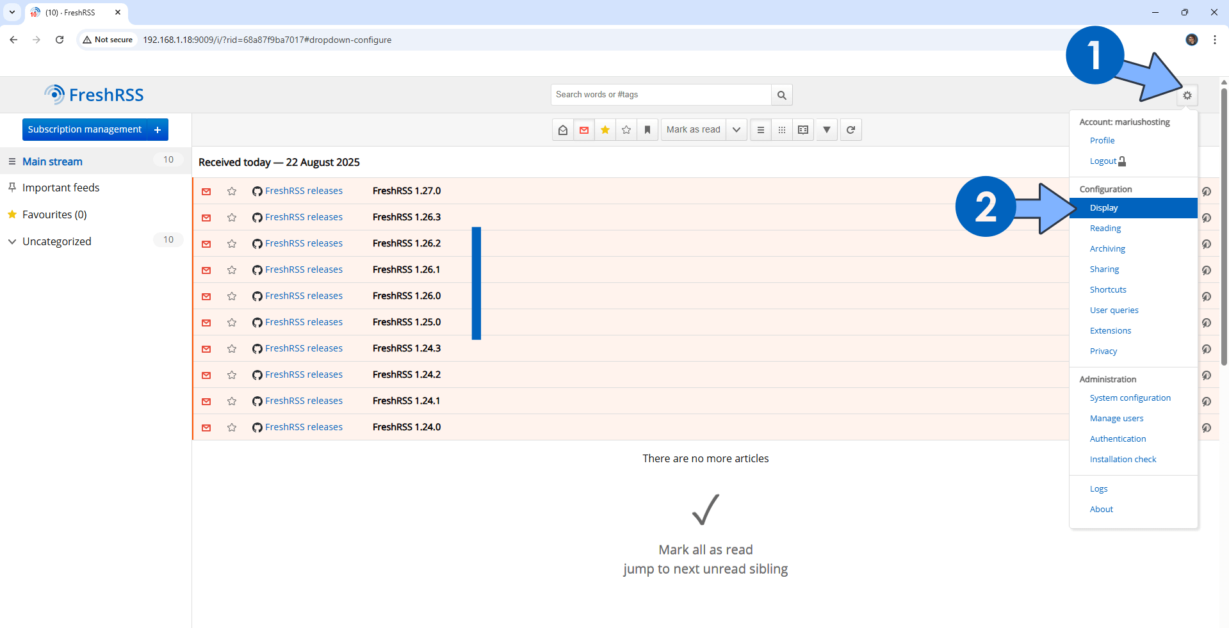Reload the page with browser refresh button
Image resolution: width=1229 pixels, height=628 pixels.
(60, 40)
